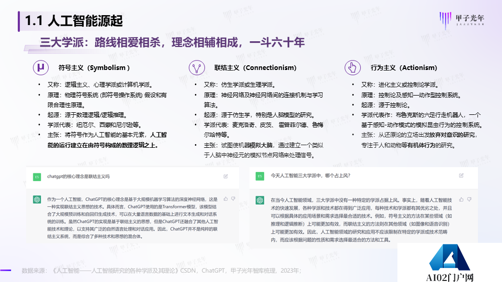Click thumbs-up on the left ChatGPT answer

(226, 199)
